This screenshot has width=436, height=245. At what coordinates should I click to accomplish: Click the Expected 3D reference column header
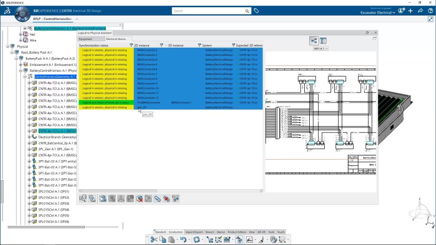249,45
